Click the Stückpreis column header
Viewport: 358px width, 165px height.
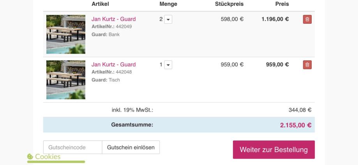(229, 4)
